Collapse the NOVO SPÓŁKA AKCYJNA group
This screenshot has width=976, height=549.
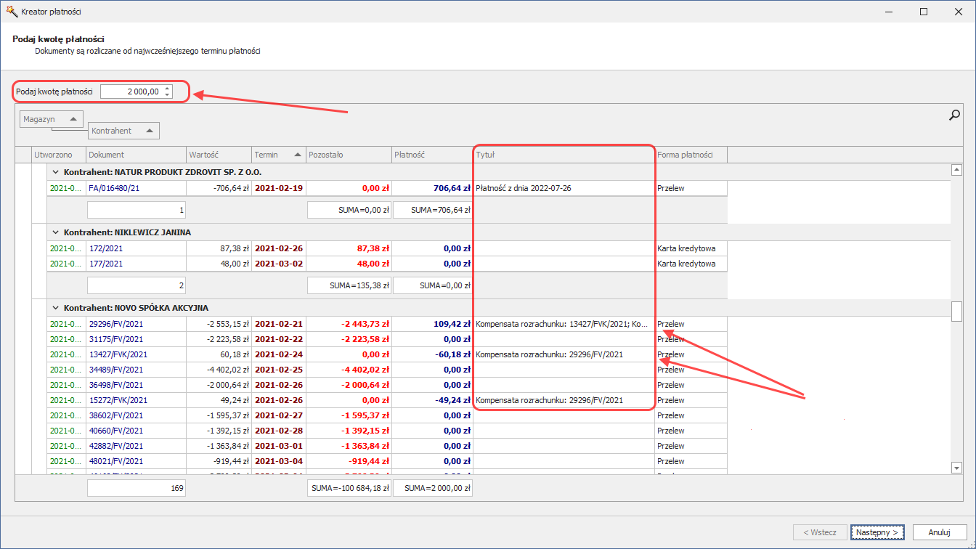coord(55,308)
